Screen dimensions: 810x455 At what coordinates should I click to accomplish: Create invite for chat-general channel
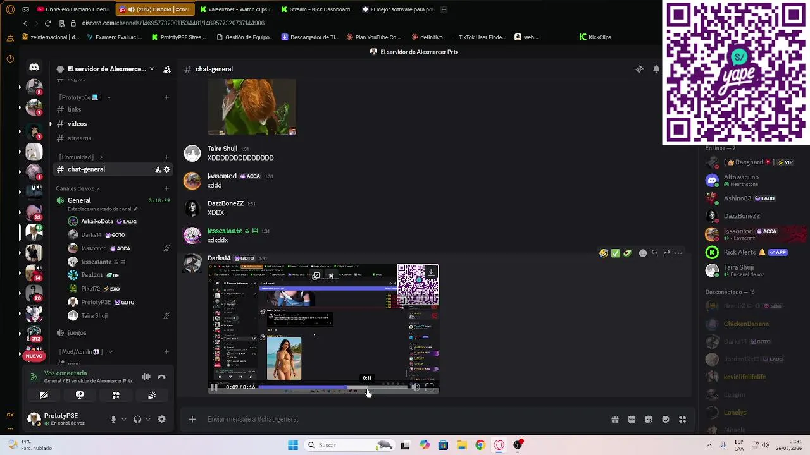158,169
